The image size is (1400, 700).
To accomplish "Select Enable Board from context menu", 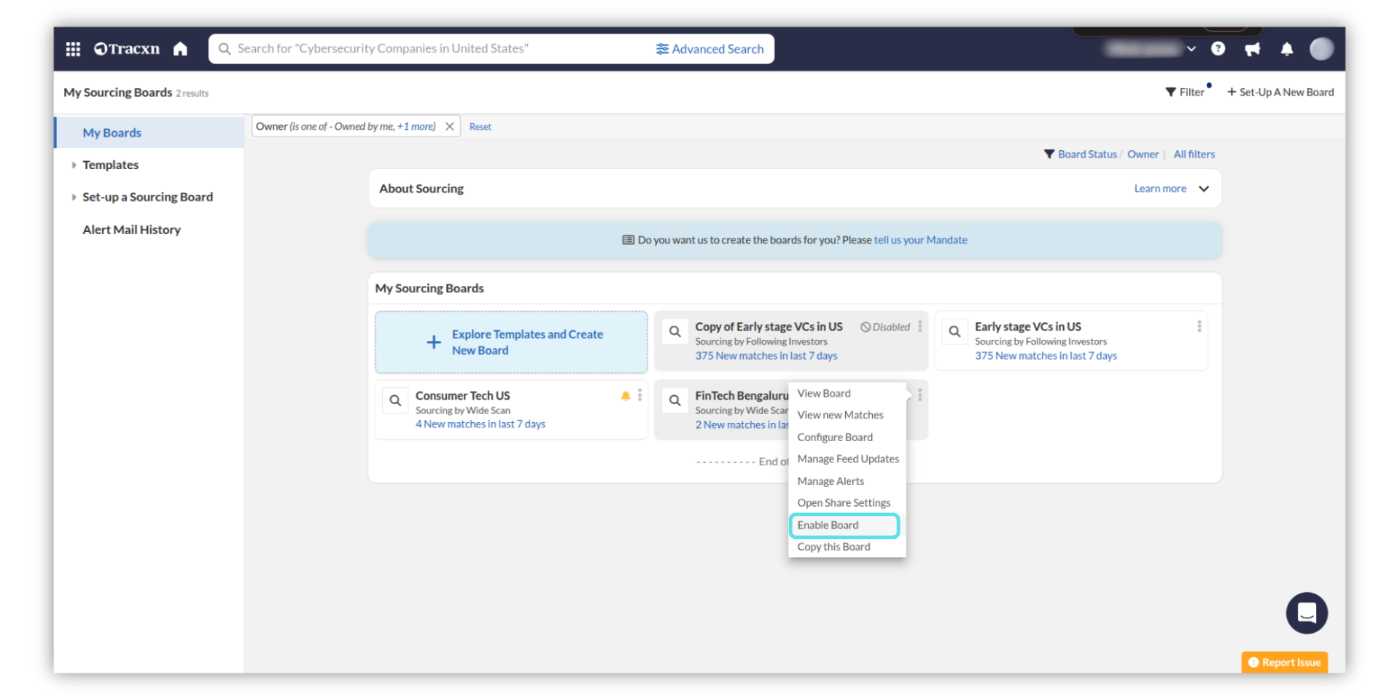I will point(828,525).
